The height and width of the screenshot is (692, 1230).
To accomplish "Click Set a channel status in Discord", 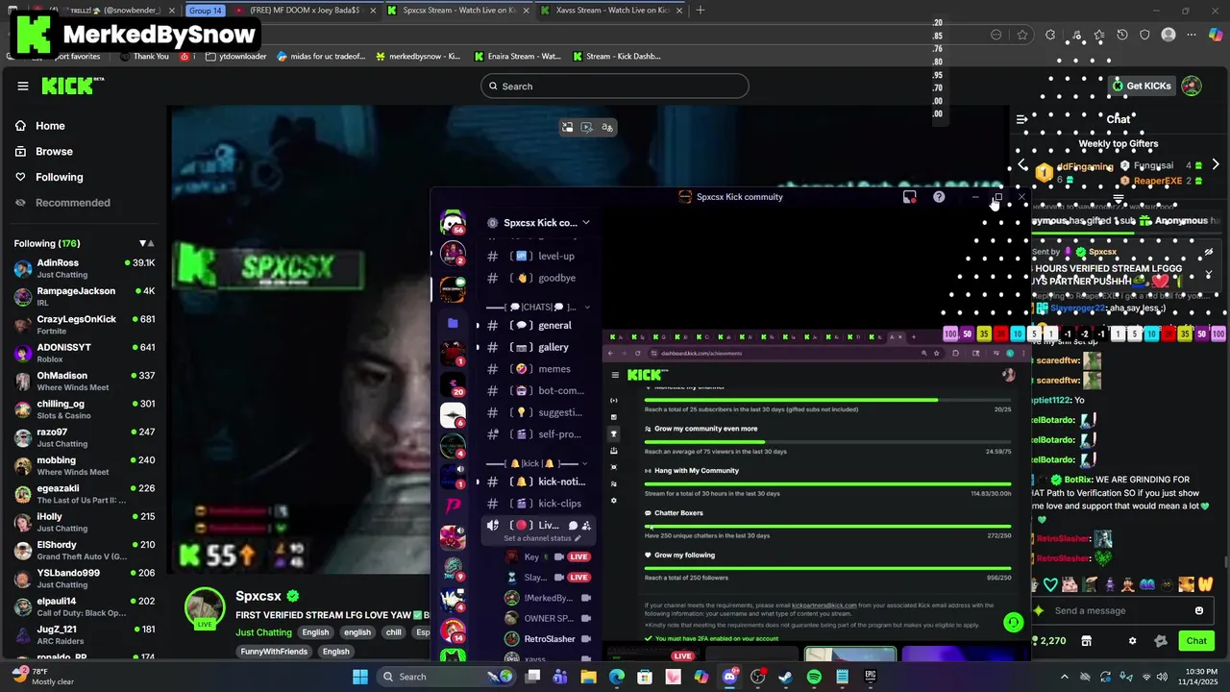I will click(543, 538).
